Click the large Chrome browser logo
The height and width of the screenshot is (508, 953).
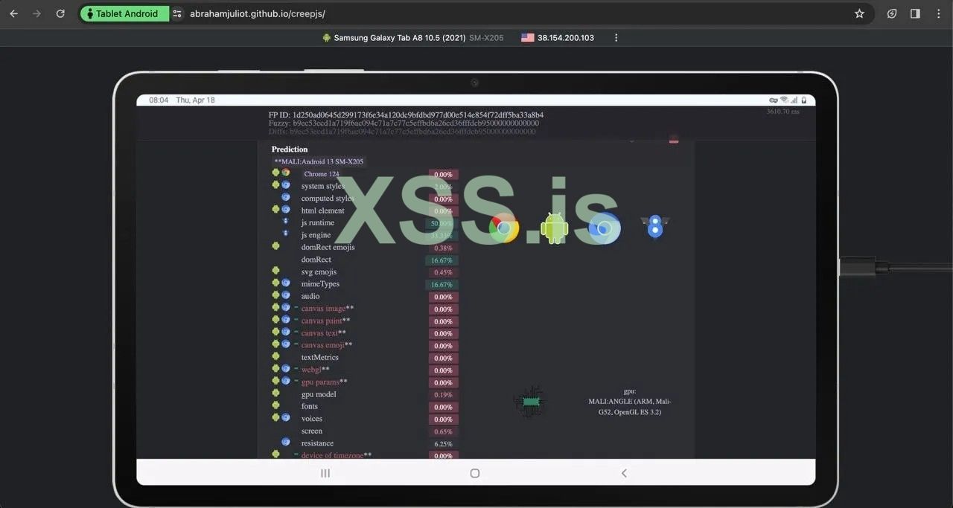504,228
